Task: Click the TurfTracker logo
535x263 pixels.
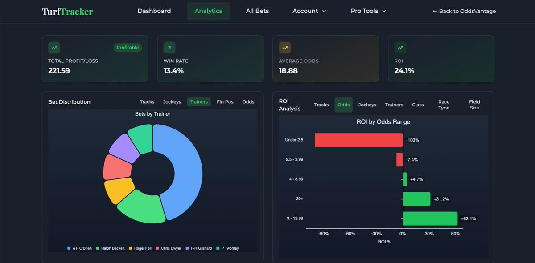Action: click(67, 11)
